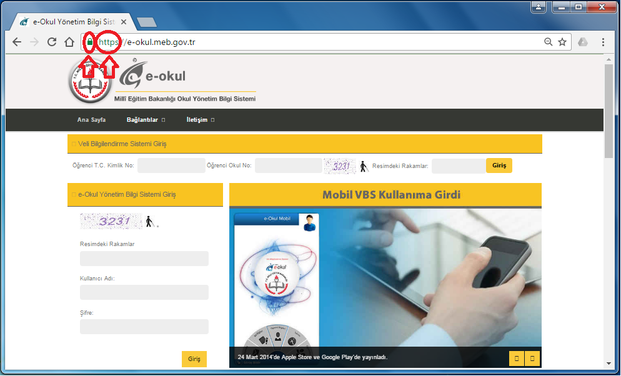Click the Kullanıcı Adı input field

point(144,292)
